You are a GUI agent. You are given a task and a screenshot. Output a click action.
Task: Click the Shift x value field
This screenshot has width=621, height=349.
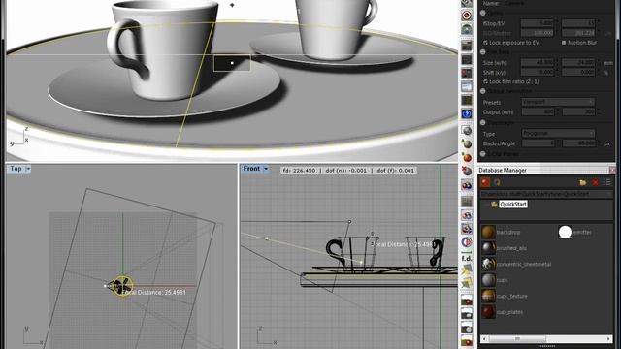point(538,73)
